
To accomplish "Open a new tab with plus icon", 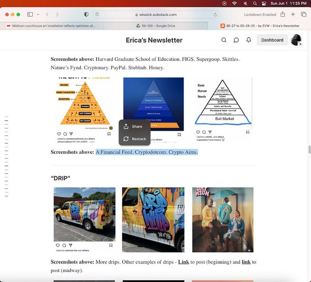I will click(x=293, y=14).
